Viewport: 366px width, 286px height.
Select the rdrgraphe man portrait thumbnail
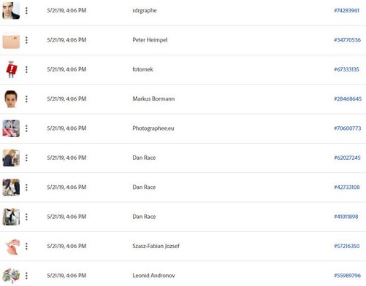click(x=11, y=10)
